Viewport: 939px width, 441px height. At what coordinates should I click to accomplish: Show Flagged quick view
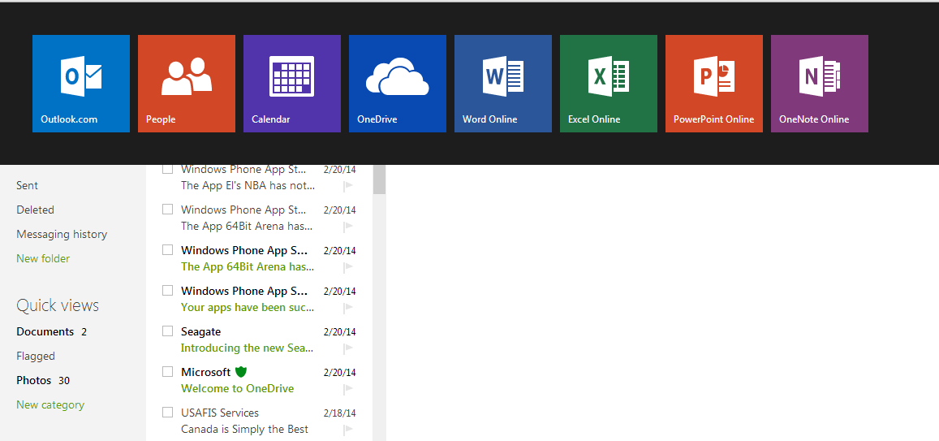(36, 356)
